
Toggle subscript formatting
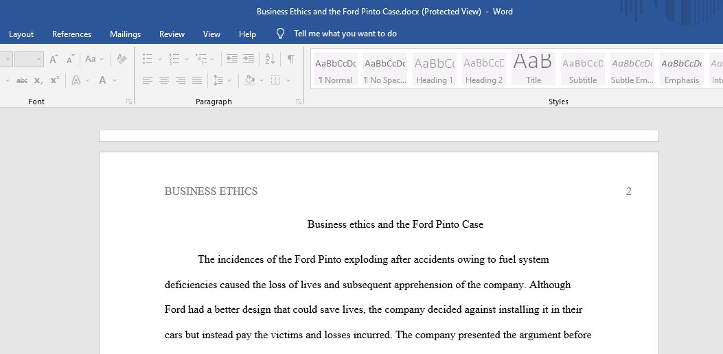[38, 80]
